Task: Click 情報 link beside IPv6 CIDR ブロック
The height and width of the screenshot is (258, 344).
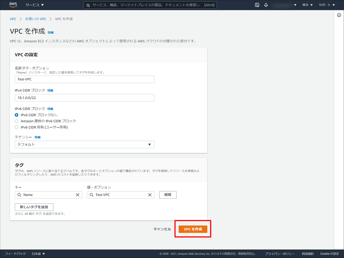Action: (x=50, y=109)
